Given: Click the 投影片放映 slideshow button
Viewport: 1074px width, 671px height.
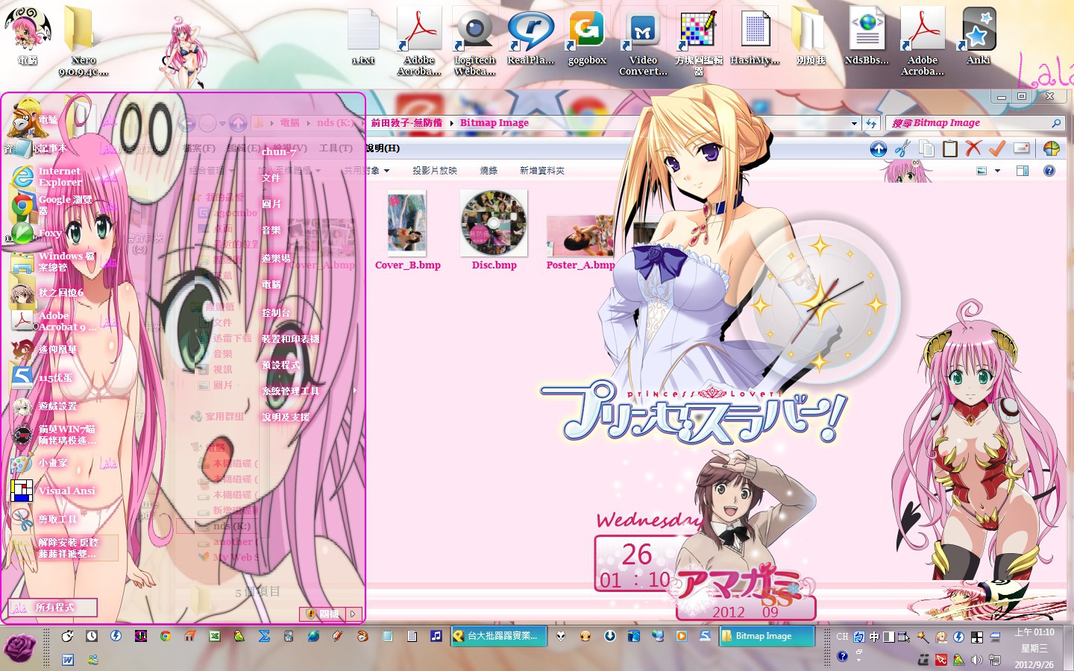Looking at the screenshot, I should click(x=436, y=171).
